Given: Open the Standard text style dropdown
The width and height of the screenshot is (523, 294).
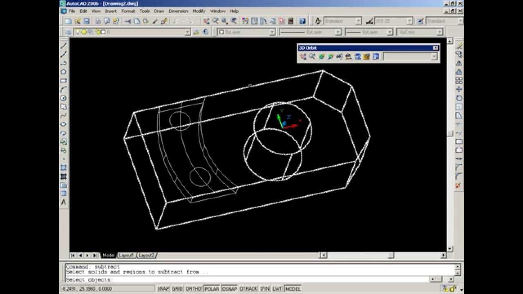Looking at the screenshot, I should 358,21.
